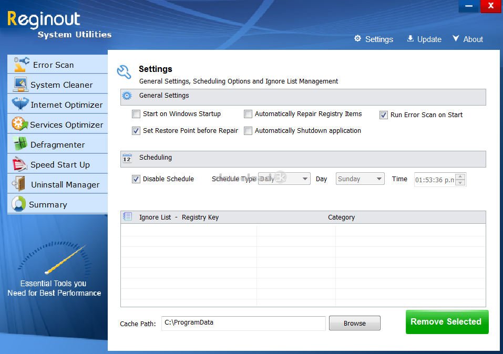Screen dimensions: 503x354
Task: Minimize the Reginout window
Action: click(469, 6)
